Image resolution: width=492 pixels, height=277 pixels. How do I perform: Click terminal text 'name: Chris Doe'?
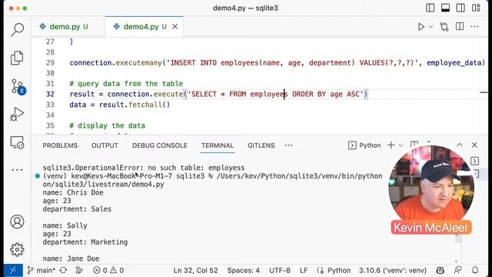[x=73, y=192]
